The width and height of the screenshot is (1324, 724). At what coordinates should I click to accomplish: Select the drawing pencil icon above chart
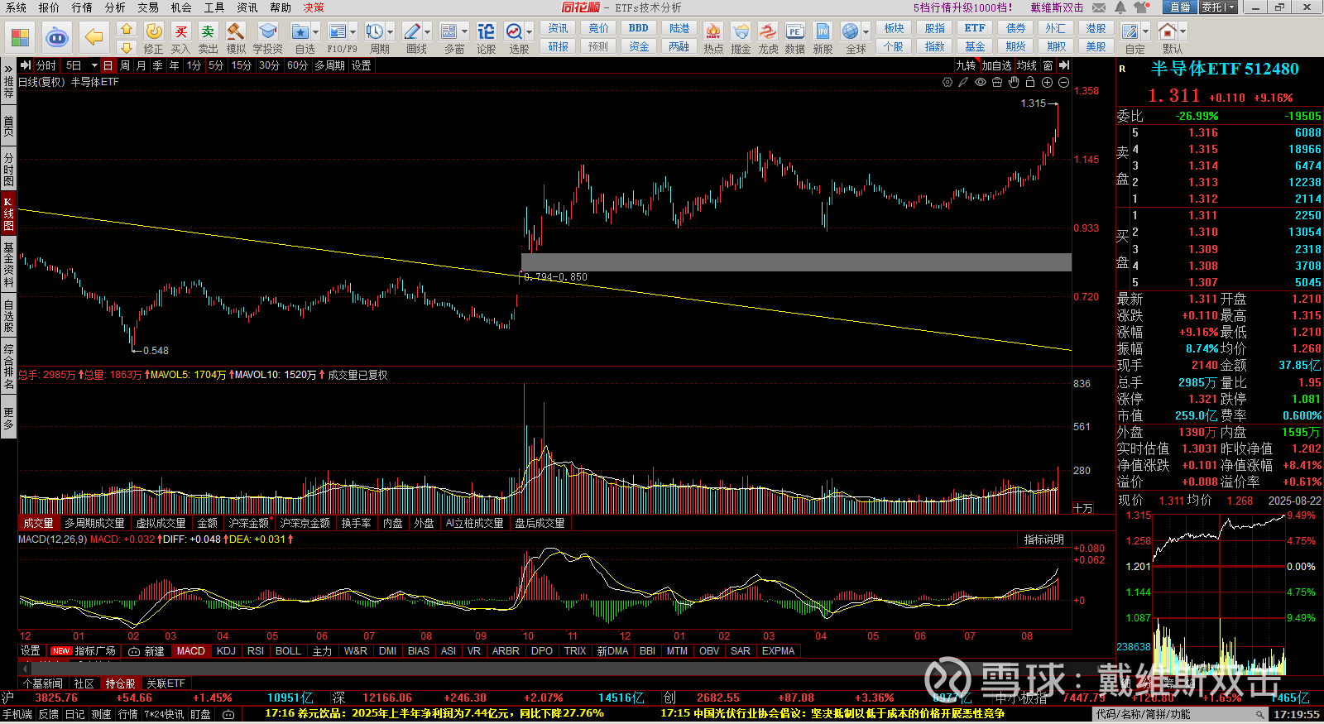click(x=964, y=82)
